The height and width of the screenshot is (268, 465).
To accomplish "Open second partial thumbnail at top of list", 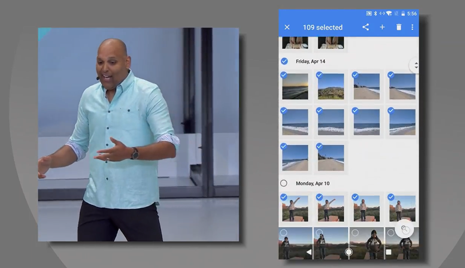I will coord(331,43).
